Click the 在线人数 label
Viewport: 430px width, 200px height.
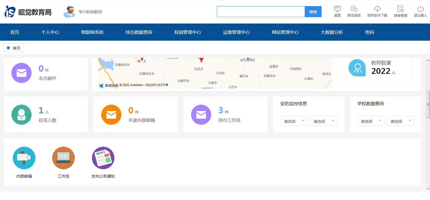[x=47, y=120]
